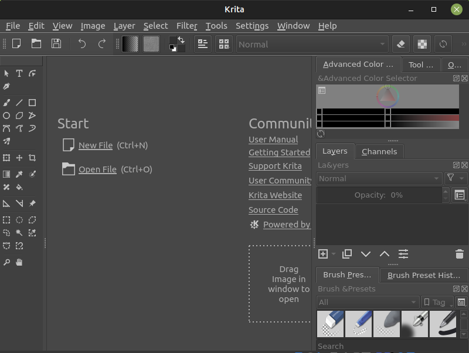
Task: Open the User Manual link
Action: point(273,140)
